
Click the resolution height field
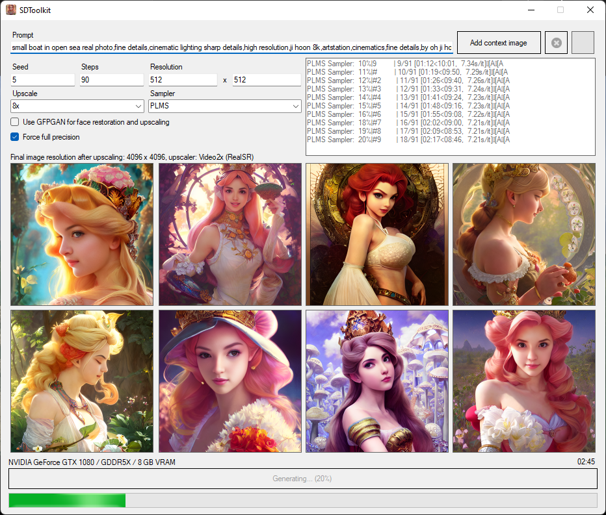(x=267, y=79)
